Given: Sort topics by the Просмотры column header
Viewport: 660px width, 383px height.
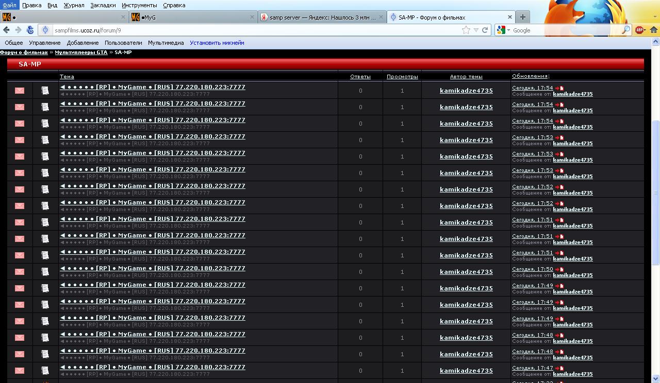Looking at the screenshot, I should [x=402, y=76].
